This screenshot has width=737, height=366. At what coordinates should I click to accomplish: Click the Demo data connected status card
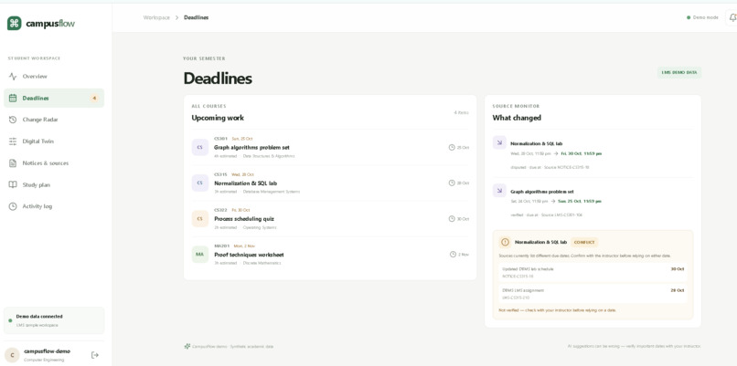coord(54,320)
